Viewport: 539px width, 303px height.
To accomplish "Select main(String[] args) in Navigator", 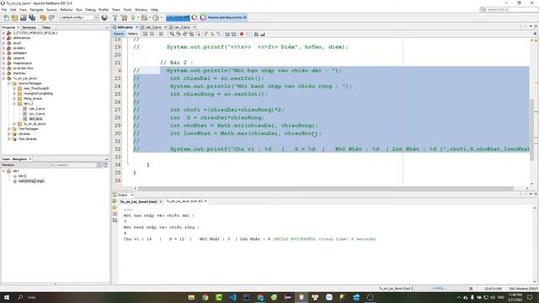I will click(x=31, y=181).
